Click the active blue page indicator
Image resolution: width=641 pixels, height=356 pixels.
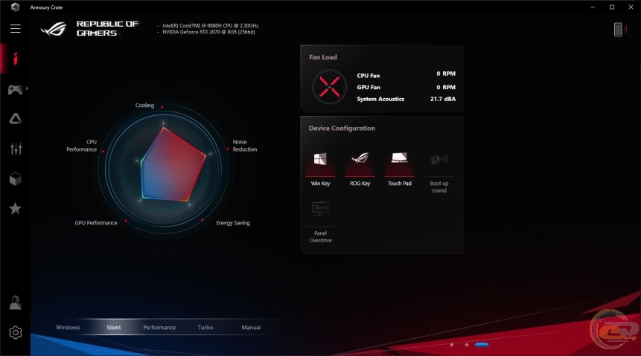[482, 345]
